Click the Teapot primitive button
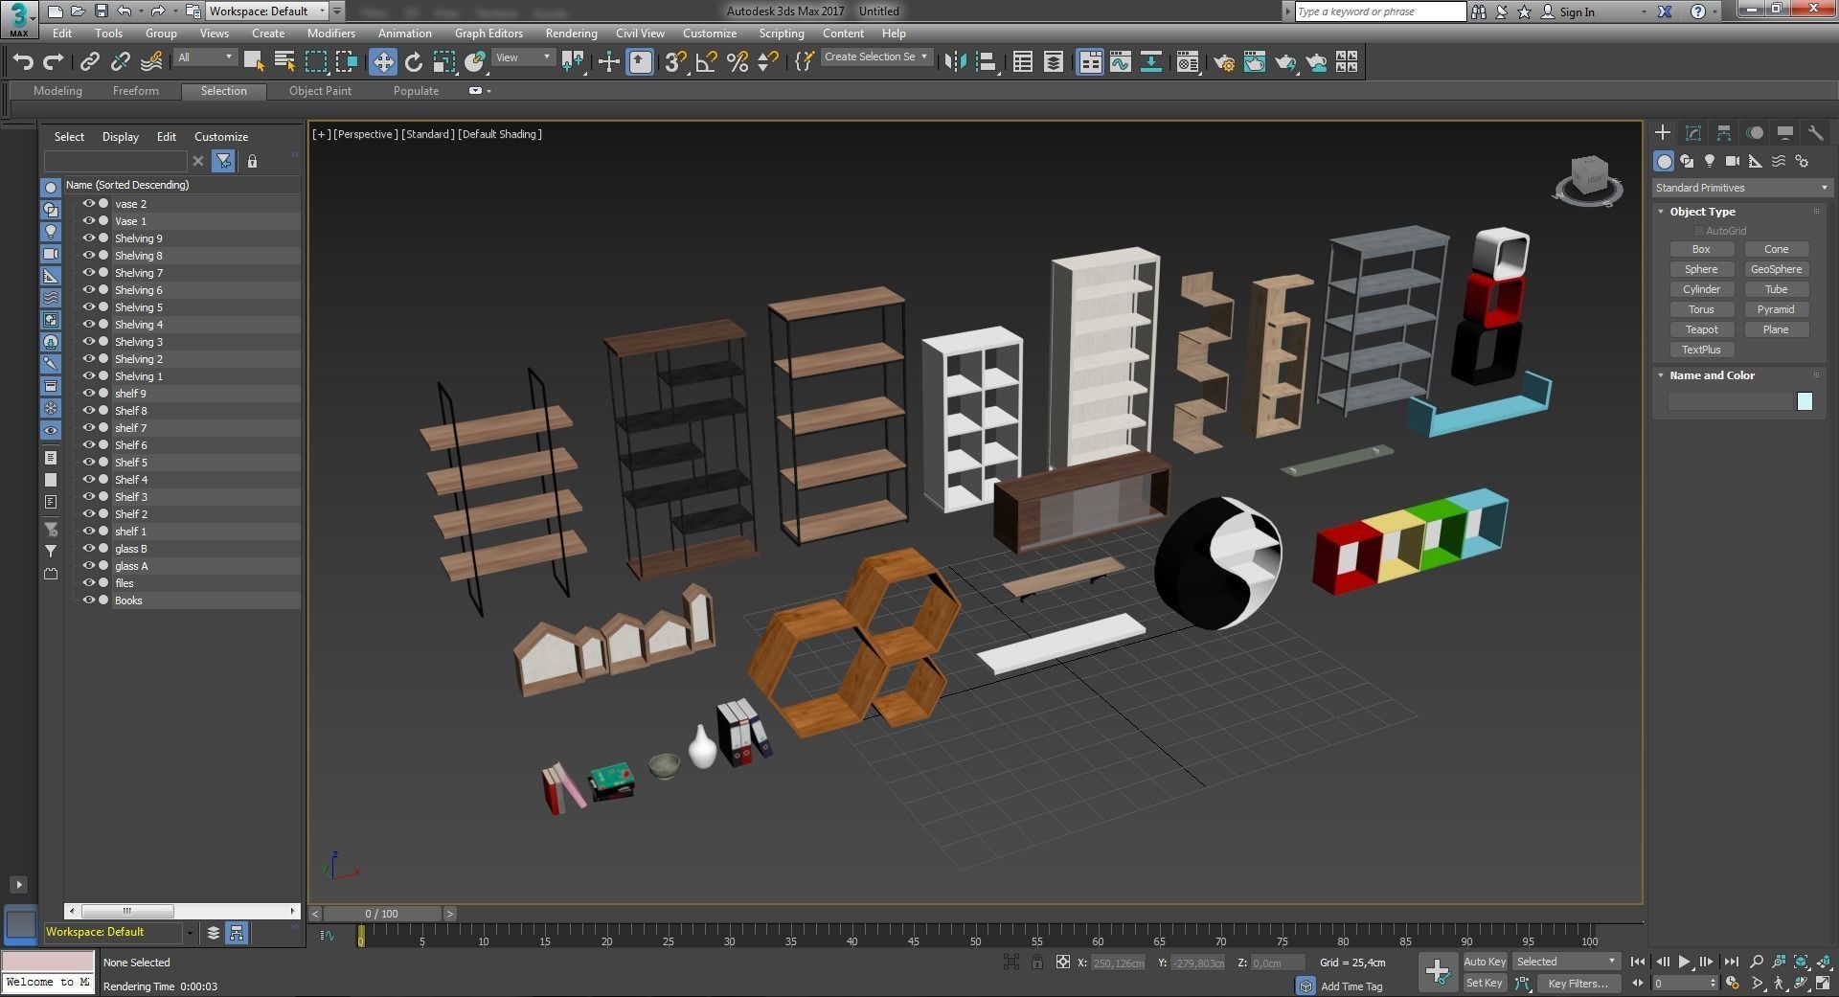The height and width of the screenshot is (997, 1839). (1701, 329)
